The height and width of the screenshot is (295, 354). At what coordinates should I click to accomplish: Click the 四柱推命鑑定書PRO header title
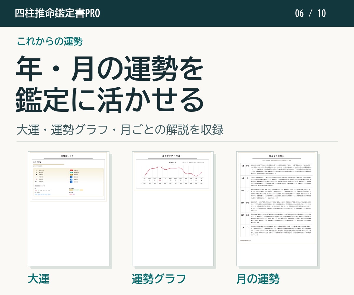point(58,13)
